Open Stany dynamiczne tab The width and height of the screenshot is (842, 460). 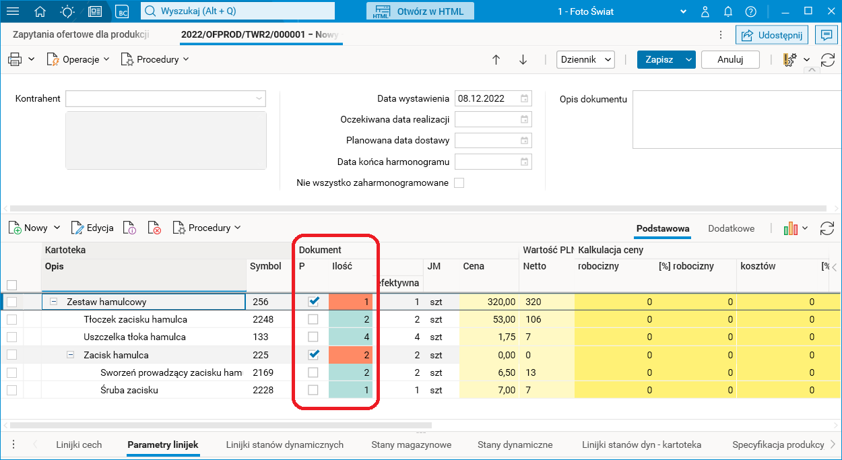[515, 445]
